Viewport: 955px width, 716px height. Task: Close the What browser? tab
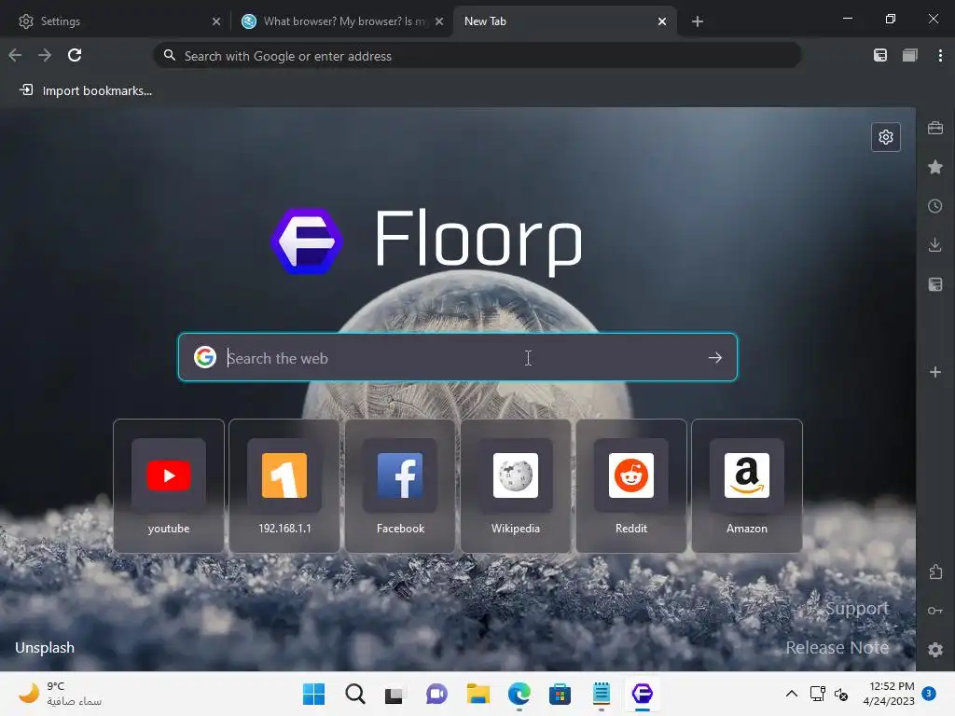439,21
